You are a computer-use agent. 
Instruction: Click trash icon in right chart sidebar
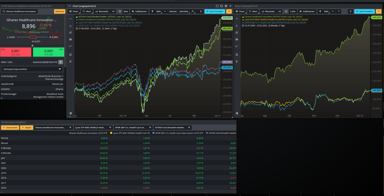click(236, 61)
